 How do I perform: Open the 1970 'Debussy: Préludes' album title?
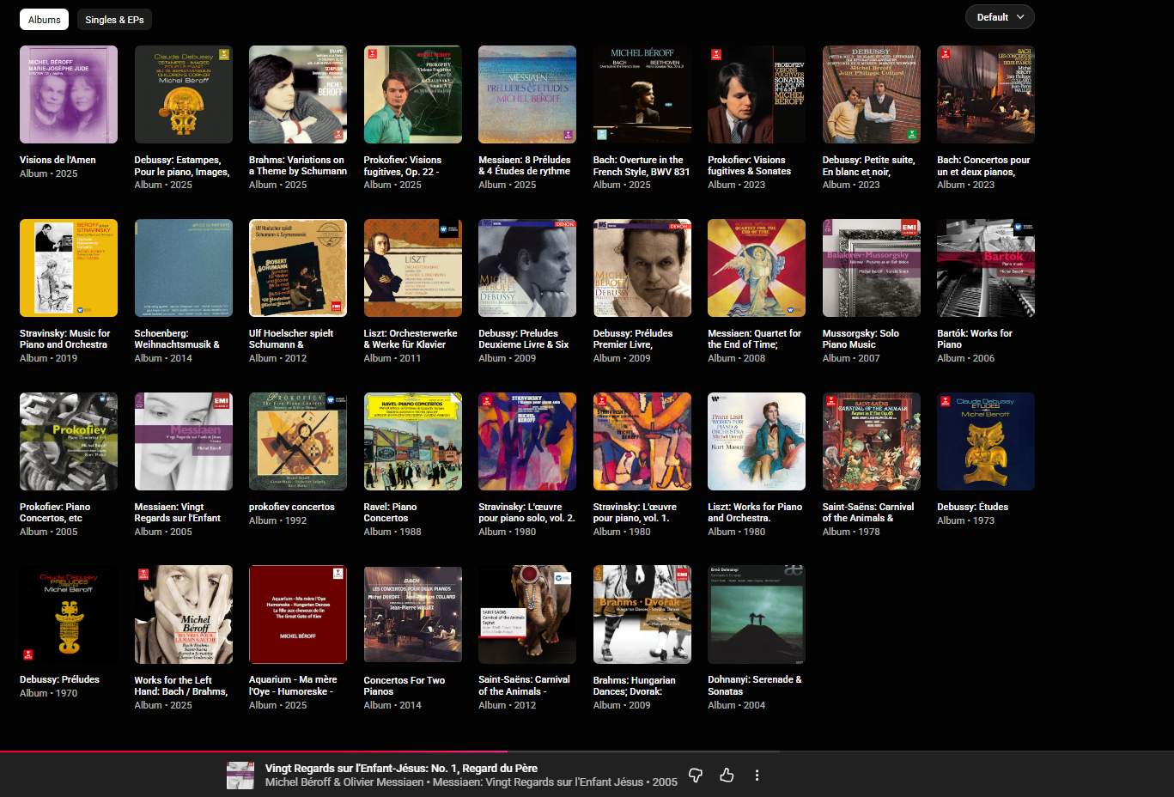59,679
